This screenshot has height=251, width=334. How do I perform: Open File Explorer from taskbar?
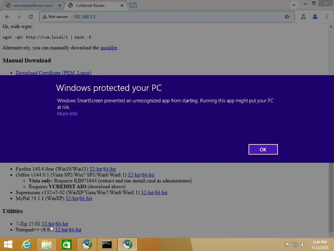[46, 244]
